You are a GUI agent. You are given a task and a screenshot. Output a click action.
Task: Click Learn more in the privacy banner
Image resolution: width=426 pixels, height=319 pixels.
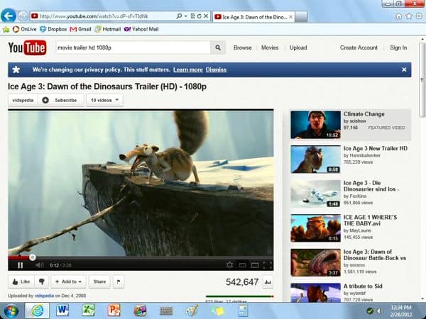[188, 69]
